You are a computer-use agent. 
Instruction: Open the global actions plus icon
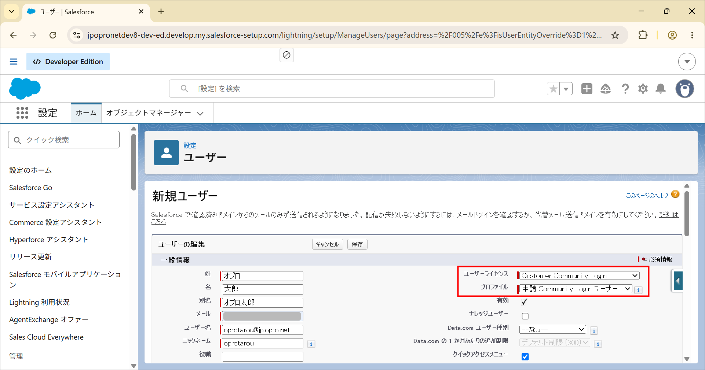(x=587, y=89)
